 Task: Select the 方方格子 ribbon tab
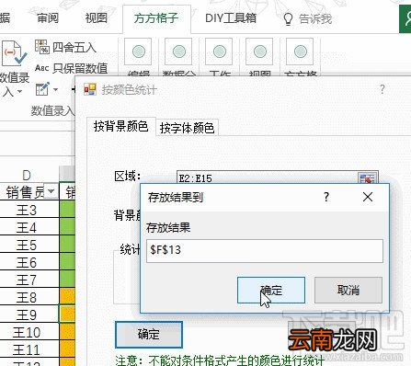pyautogui.click(x=156, y=18)
